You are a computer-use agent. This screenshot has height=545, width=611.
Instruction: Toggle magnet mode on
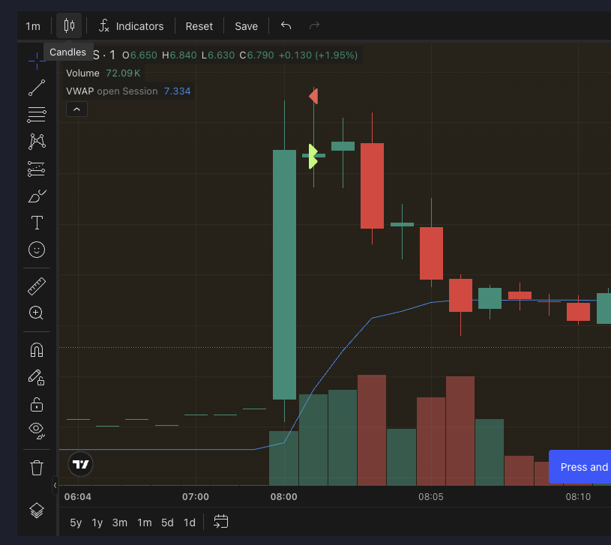pyautogui.click(x=36, y=350)
